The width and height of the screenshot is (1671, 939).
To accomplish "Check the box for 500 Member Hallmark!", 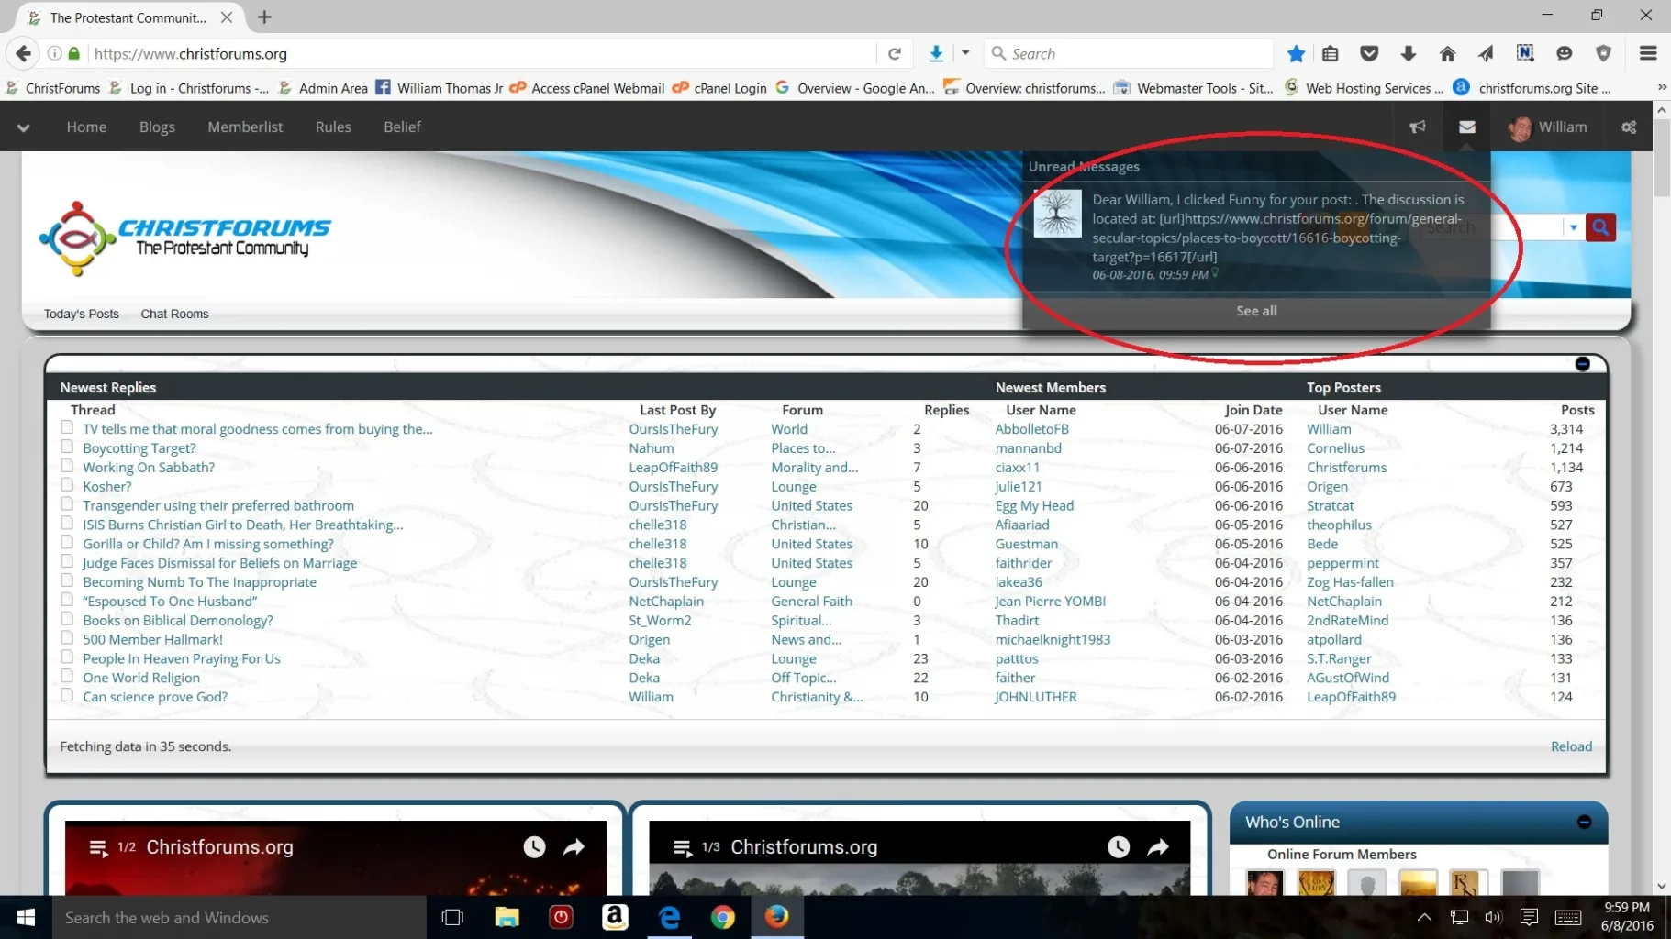I will click(67, 637).
